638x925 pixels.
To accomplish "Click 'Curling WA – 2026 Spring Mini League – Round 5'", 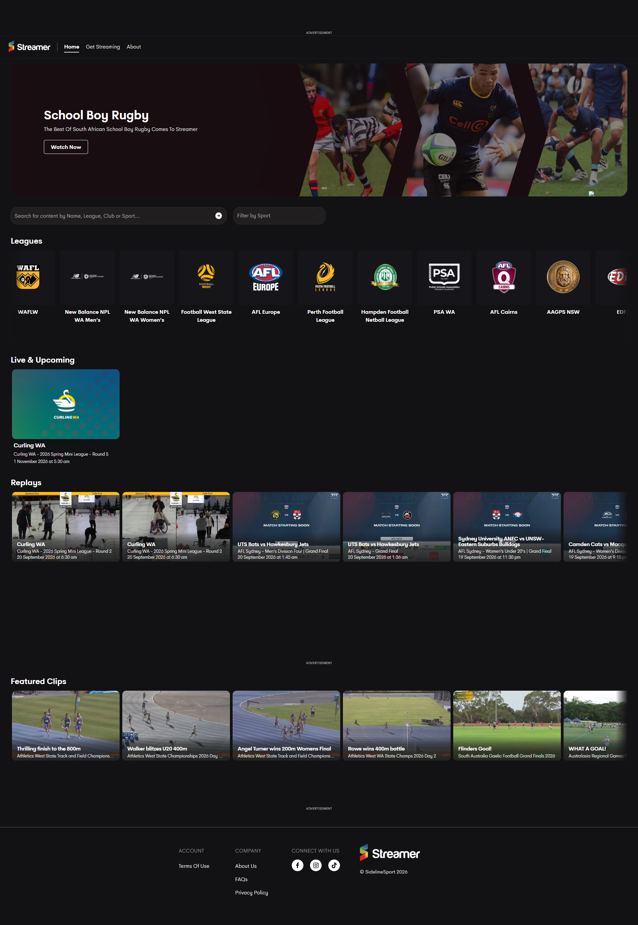I will [61, 454].
